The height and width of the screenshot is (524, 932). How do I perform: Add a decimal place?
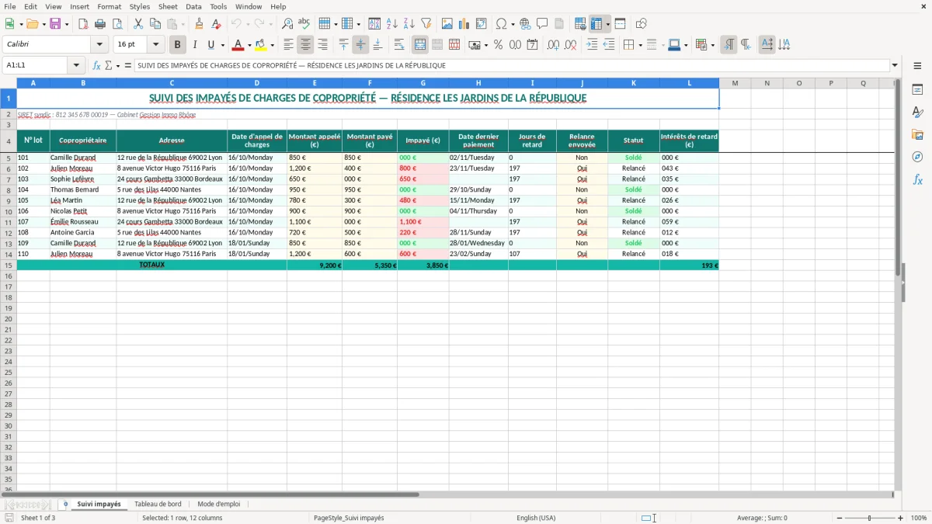[553, 45]
